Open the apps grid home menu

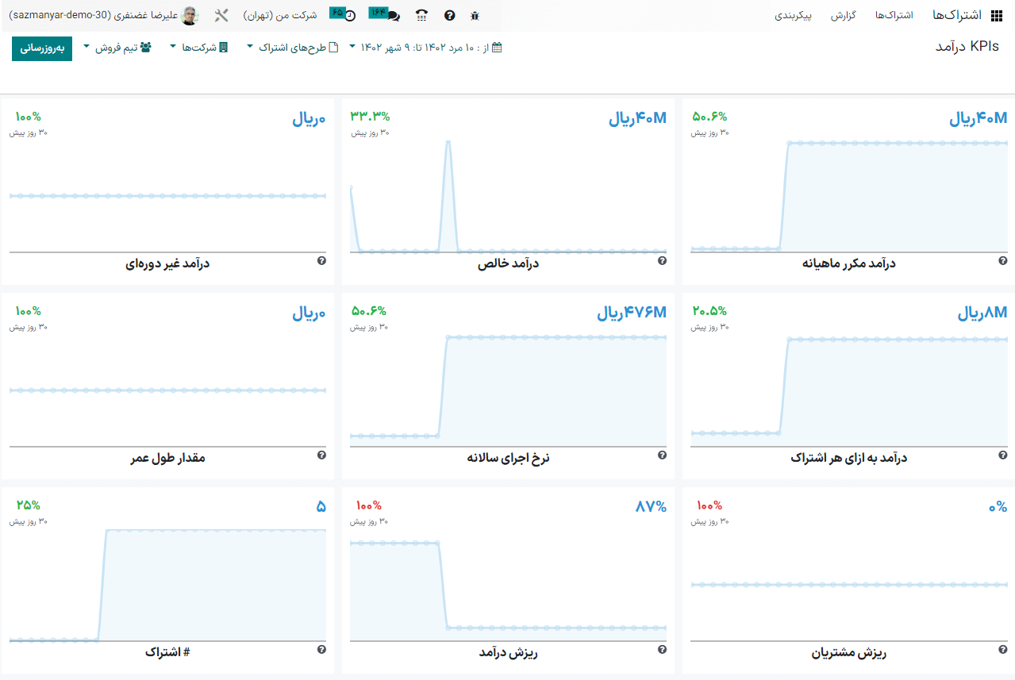click(x=997, y=15)
